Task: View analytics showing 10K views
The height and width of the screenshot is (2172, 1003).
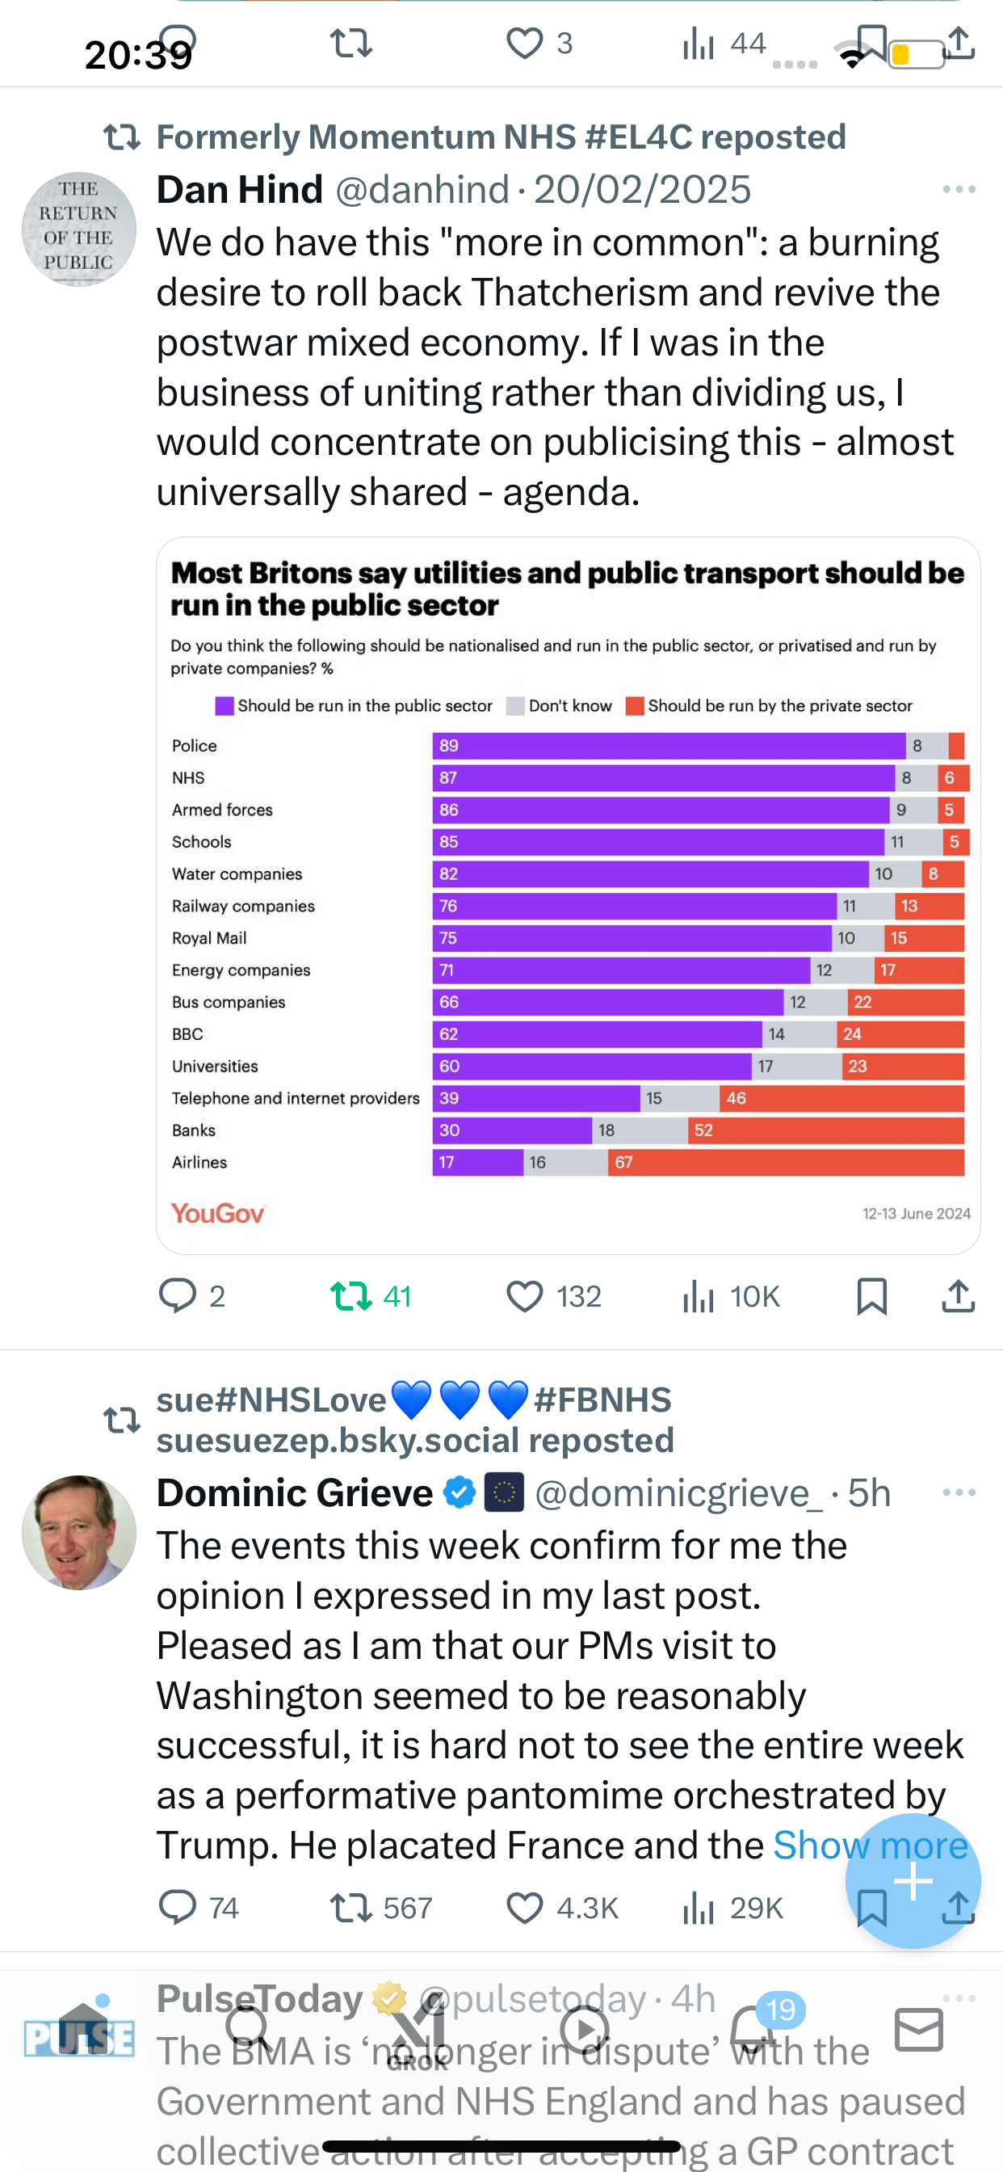Action: click(x=731, y=1296)
